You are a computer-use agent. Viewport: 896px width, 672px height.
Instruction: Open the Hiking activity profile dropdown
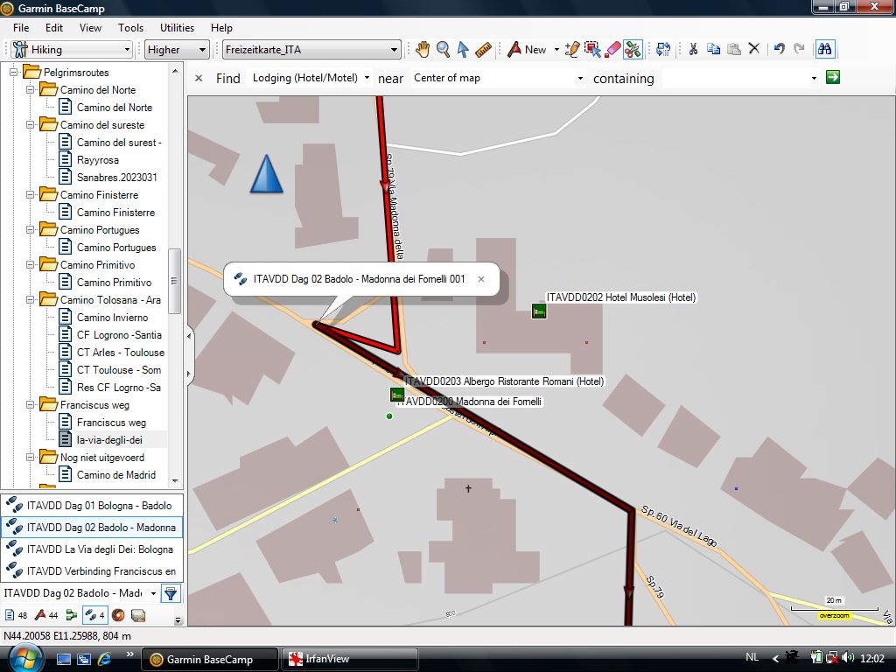pos(72,50)
